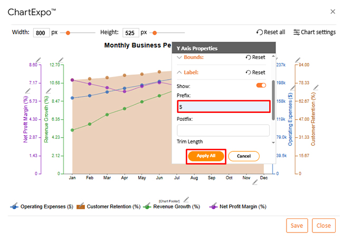
Task: Save the chart changes
Action: [x=297, y=226]
